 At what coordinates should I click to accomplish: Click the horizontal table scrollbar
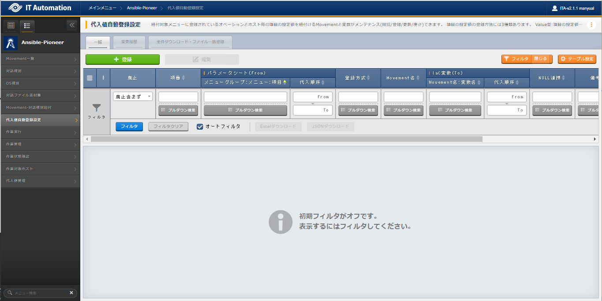pos(287,139)
